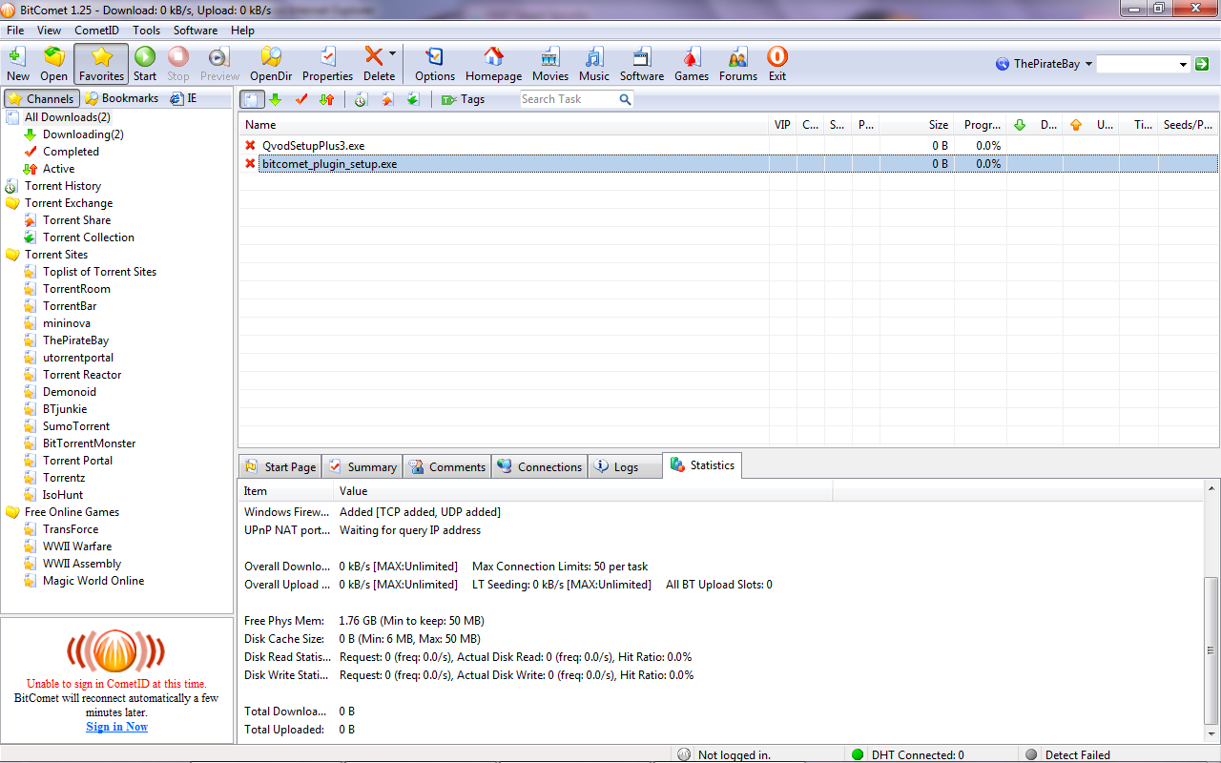The image size is (1221, 763).
Task: Click the statistics panel vertical scrollbar thumb
Action: [1211, 649]
